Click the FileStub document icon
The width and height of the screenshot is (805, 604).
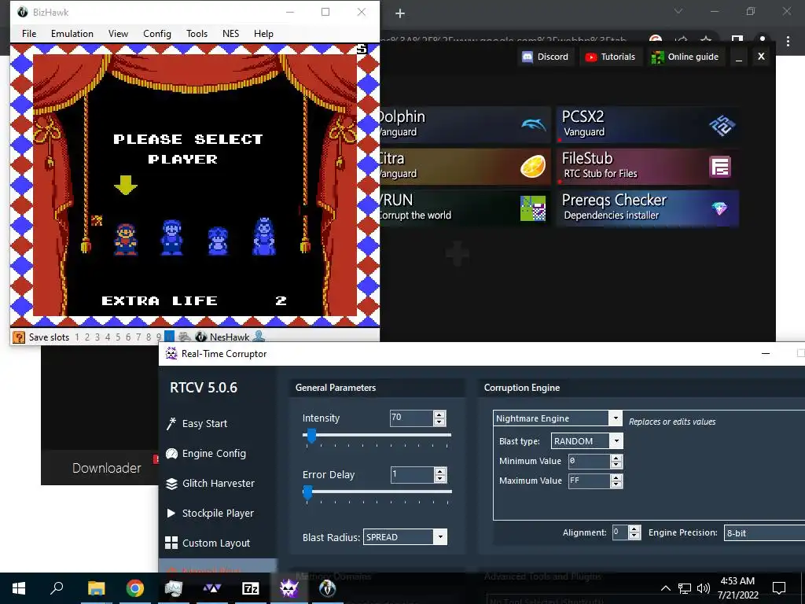720,167
